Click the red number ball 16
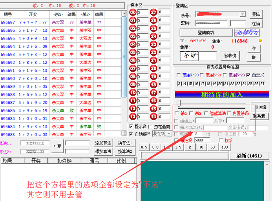 pos(153,101)
